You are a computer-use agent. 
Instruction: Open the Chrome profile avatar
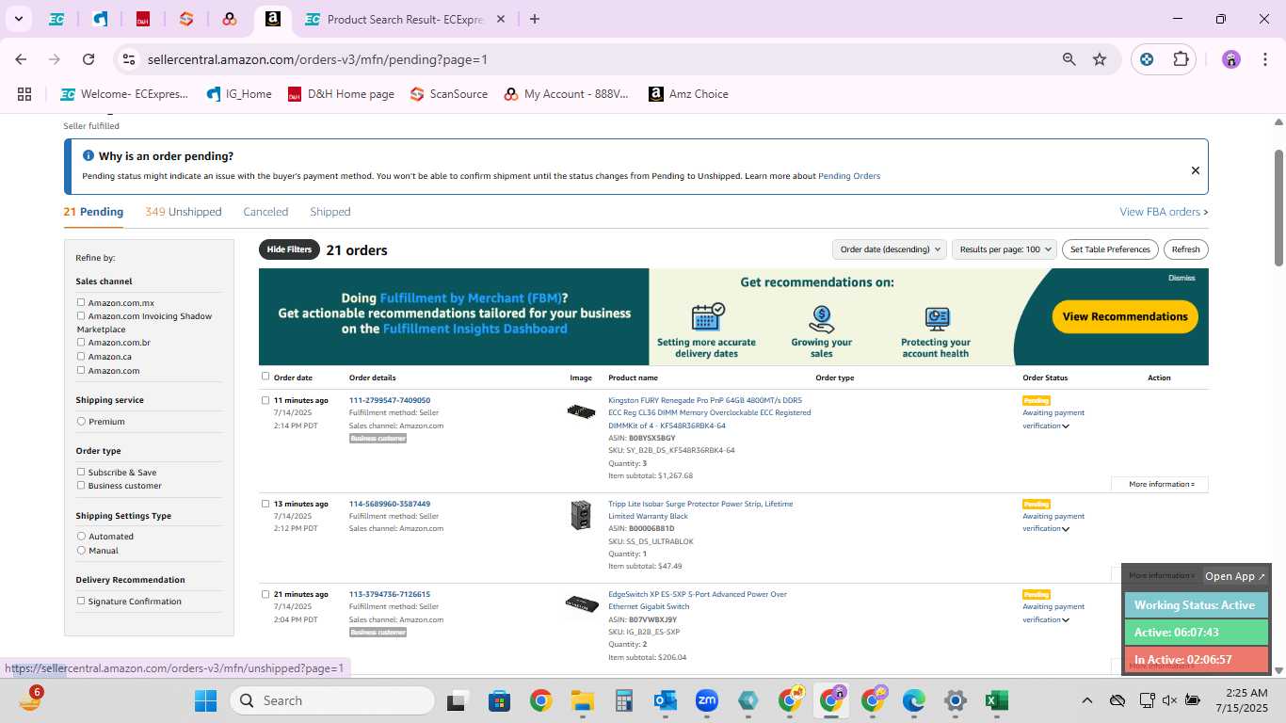tap(1231, 59)
